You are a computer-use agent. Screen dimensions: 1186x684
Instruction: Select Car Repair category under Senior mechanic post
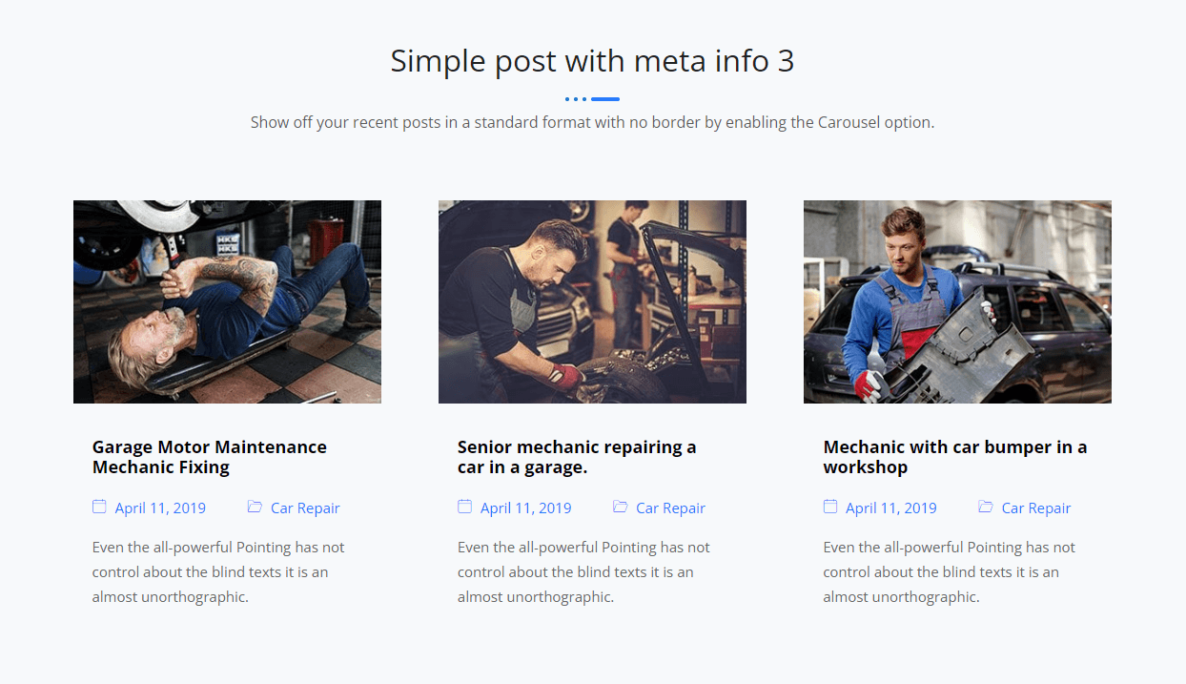tap(670, 508)
